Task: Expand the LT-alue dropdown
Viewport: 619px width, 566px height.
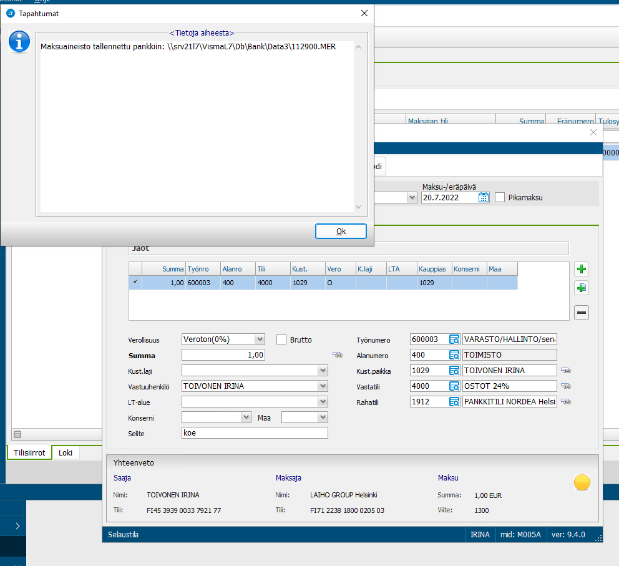Action: pos(323,402)
